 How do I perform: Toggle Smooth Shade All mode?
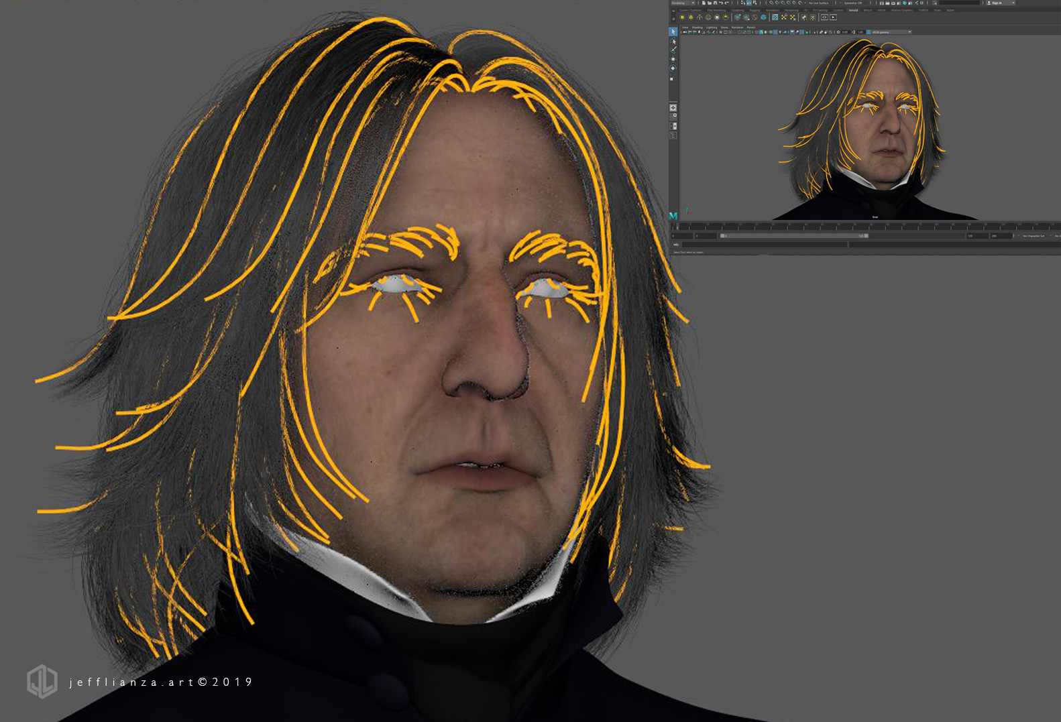pyautogui.click(x=761, y=32)
